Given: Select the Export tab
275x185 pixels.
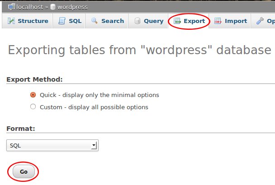Looking at the screenshot, I should pos(189,21).
